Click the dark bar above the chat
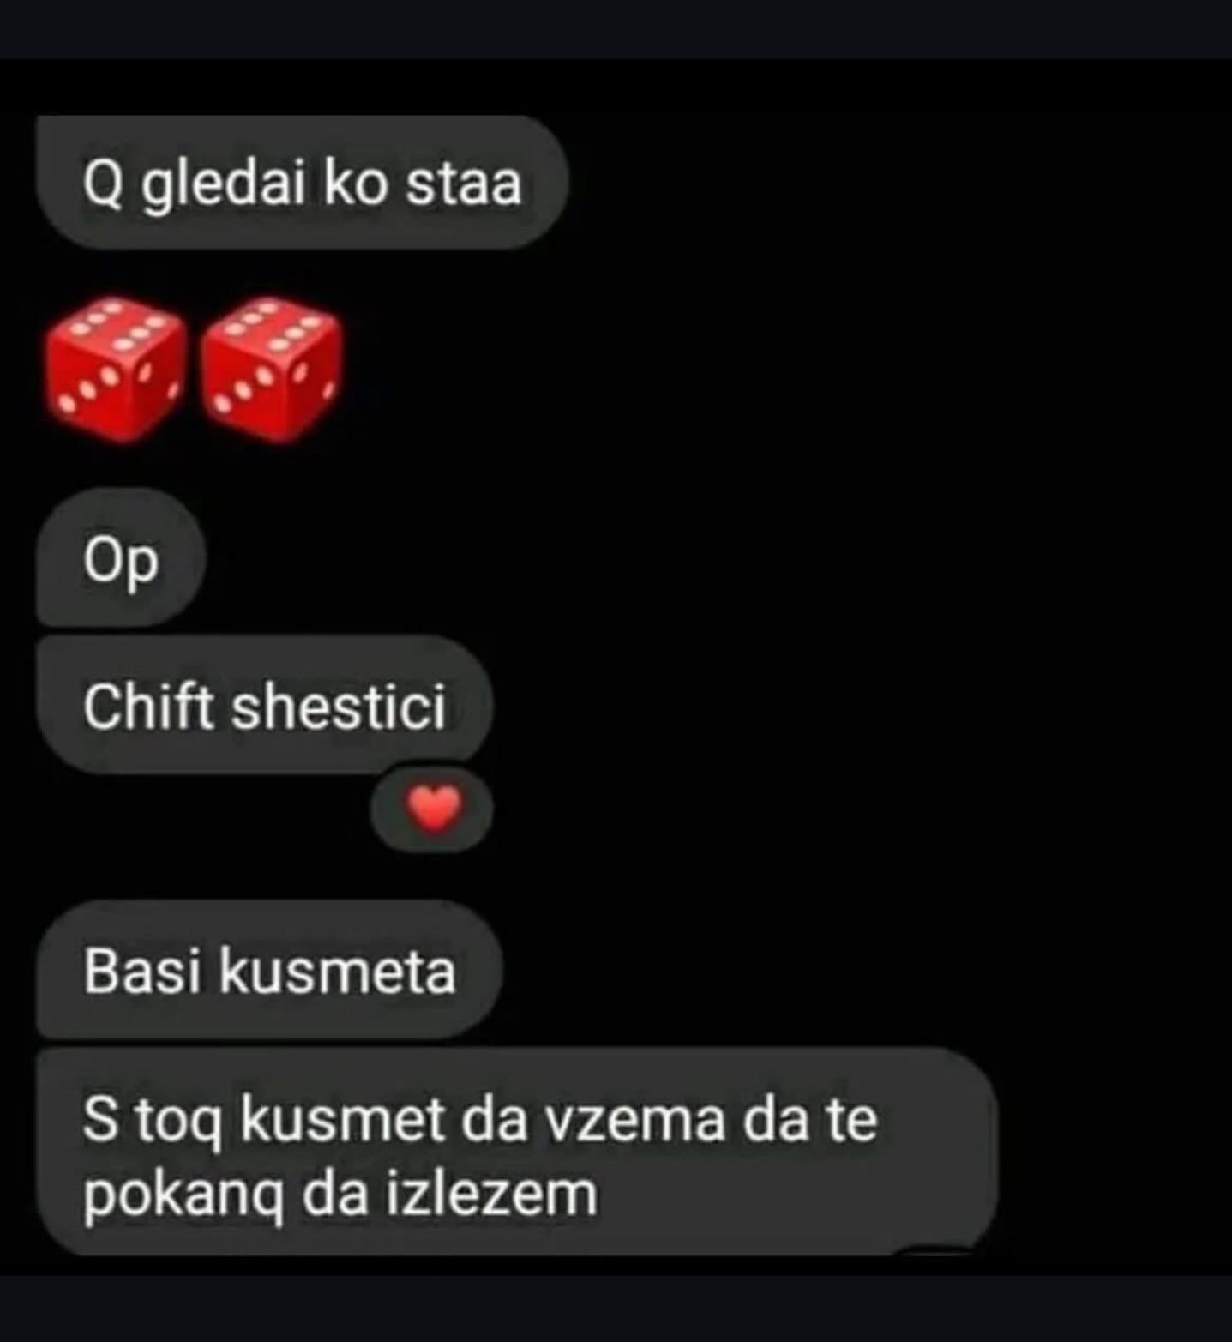Viewport: 1232px width, 1342px height. point(616,29)
